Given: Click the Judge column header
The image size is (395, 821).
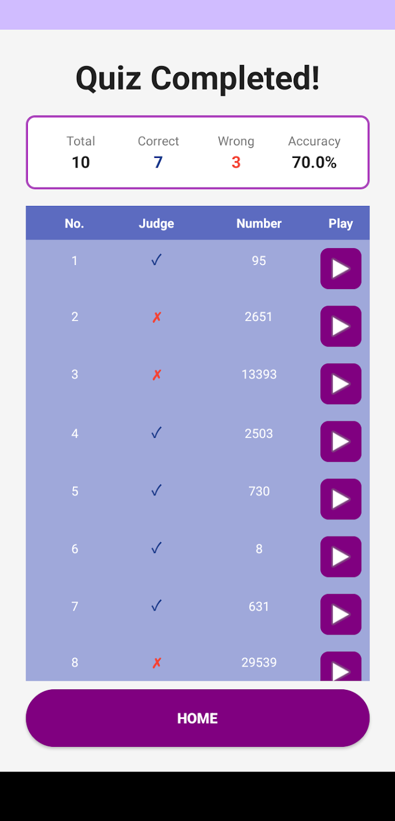Looking at the screenshot, I should (156, 223).
